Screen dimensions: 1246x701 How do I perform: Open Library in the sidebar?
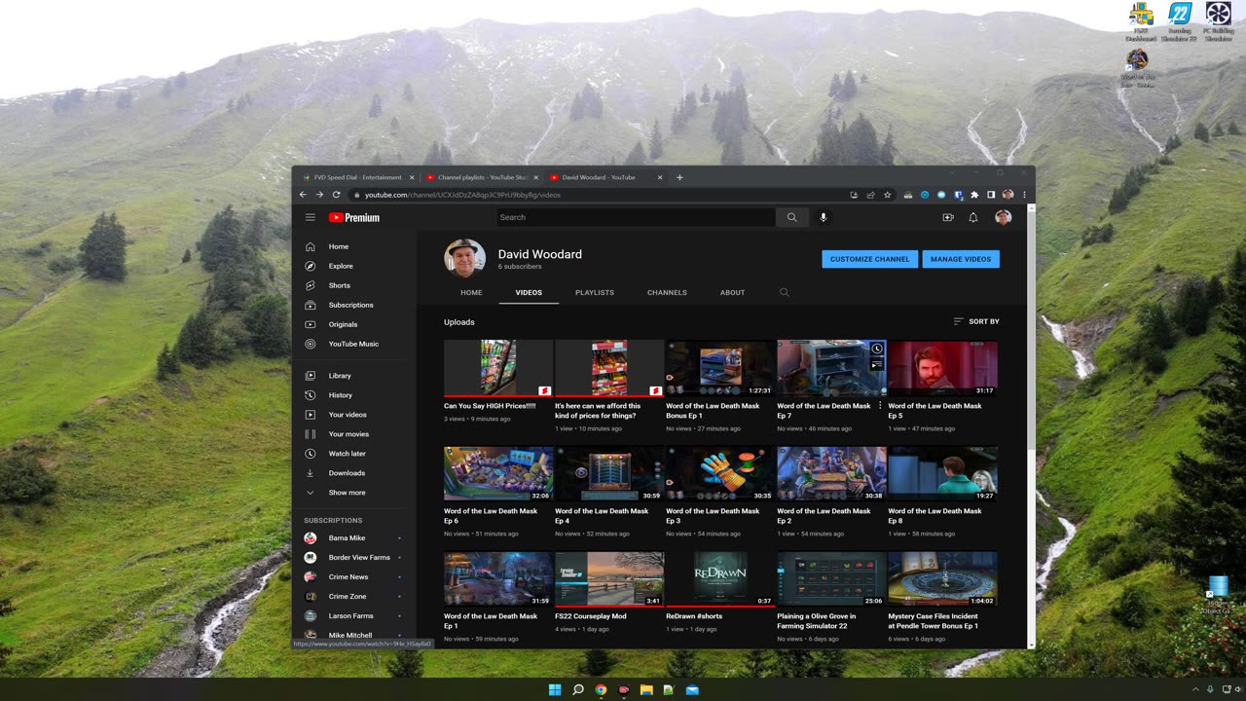(x=354, y=376)
